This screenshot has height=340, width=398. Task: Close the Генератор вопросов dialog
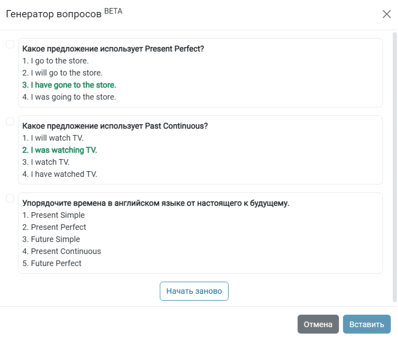coord(386,14)
